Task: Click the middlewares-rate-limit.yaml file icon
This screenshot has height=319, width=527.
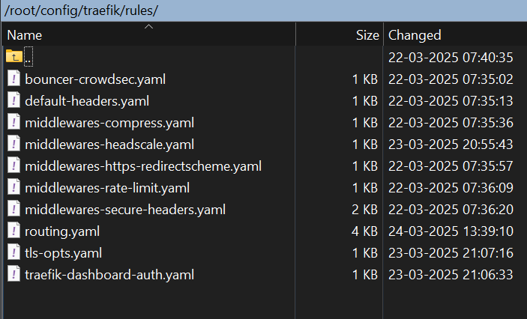Action: [13, 188]
